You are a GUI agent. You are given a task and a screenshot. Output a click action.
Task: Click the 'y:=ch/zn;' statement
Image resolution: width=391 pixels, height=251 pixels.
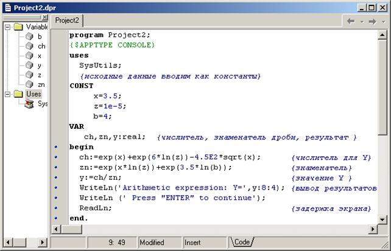point(100,177)
